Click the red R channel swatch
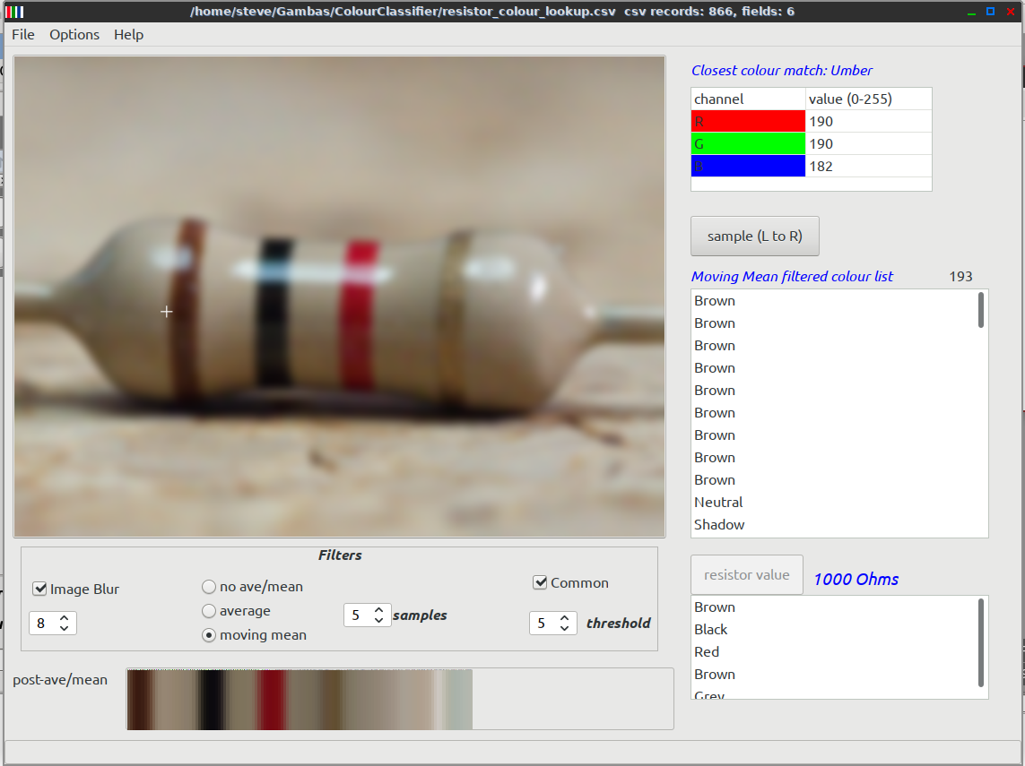The image size is (1025, 766). 748,121
